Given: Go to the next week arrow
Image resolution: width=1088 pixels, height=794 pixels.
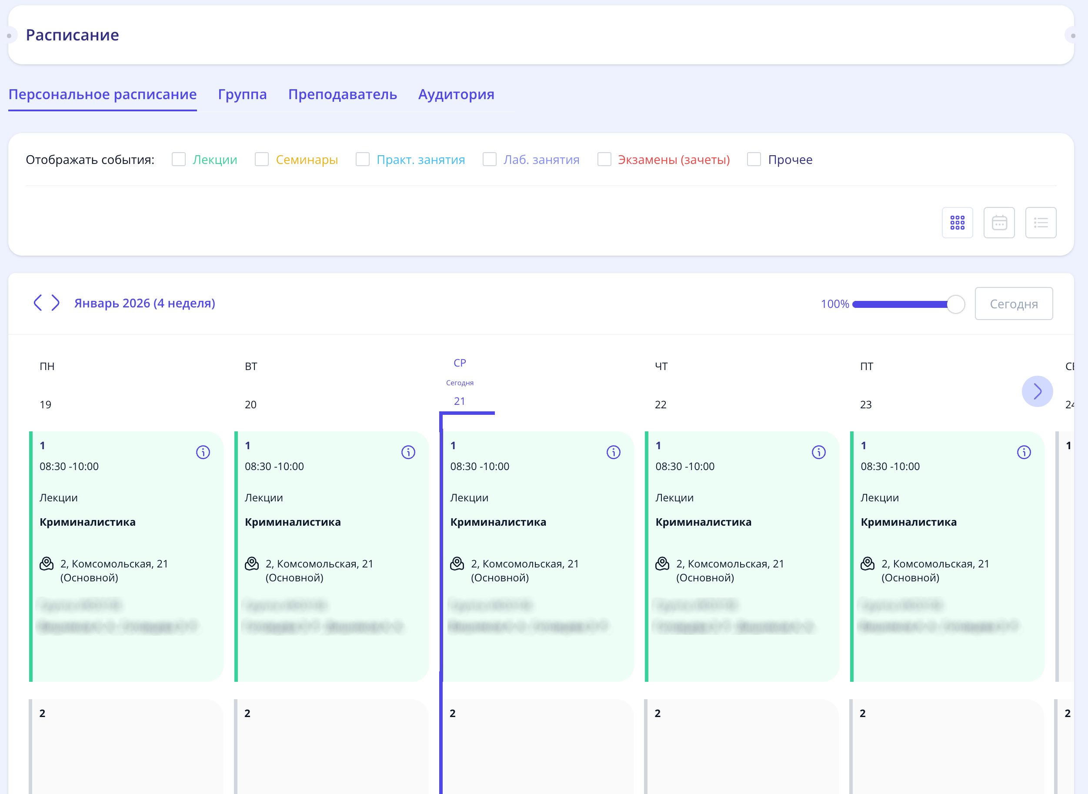Looking at the screenshot, I should coord(56,303).
